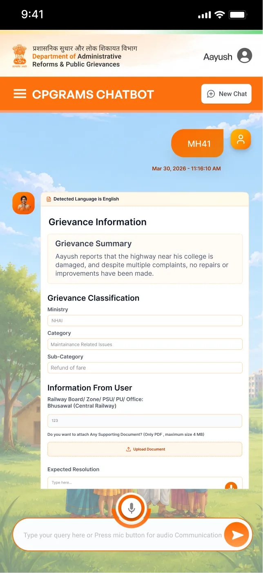Click the Information From User heading
Screen dimensions: 263x573
(90, 388)
